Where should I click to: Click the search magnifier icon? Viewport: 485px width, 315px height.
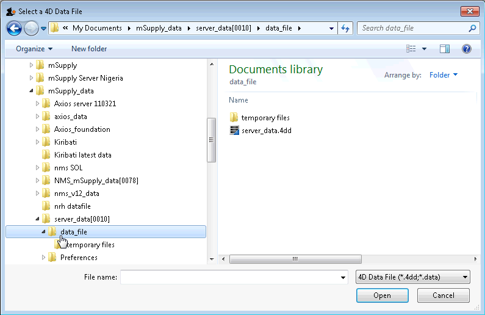pos(472,28)
